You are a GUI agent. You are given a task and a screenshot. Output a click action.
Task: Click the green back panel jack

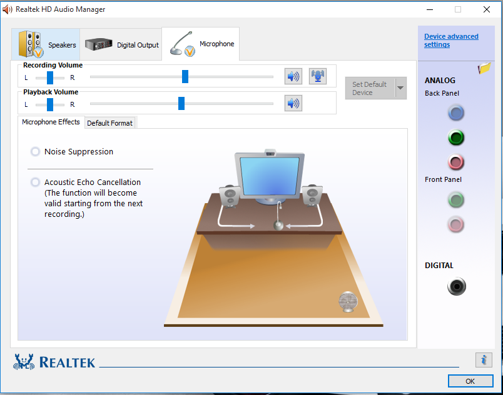[x=456, y=137]
